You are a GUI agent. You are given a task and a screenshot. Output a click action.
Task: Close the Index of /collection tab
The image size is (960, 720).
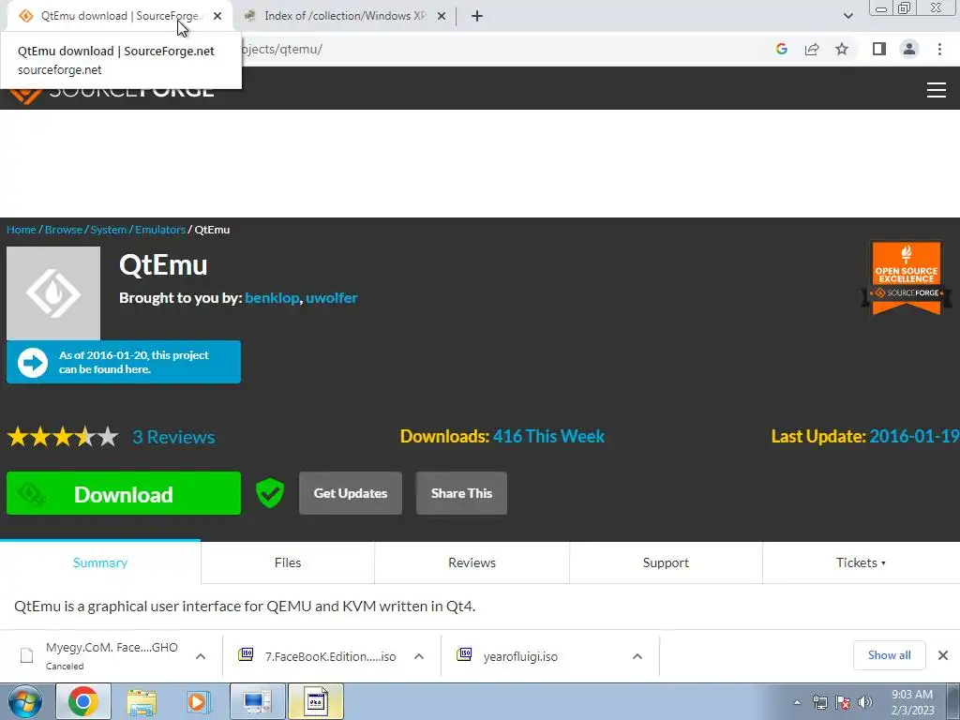pos(442,16)
